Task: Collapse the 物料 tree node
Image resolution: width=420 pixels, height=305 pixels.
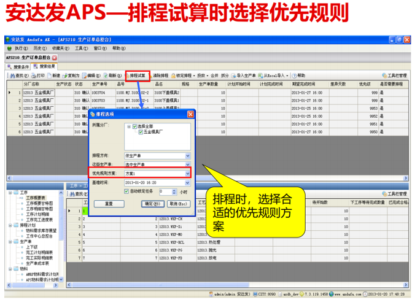Action: coord(10,269)
